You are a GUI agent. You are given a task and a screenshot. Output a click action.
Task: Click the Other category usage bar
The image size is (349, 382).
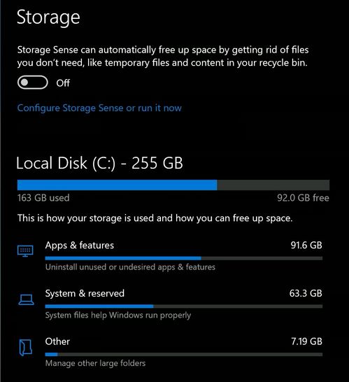184,355
